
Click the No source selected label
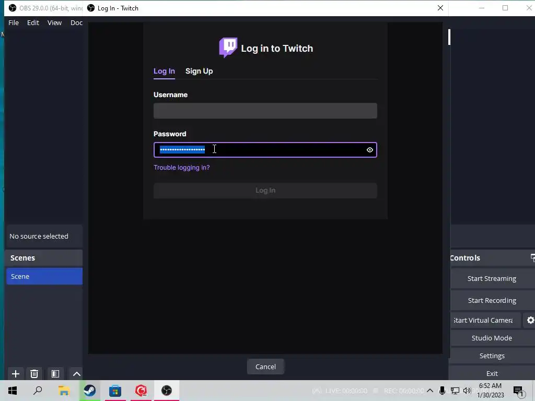(x=39, y=237)
